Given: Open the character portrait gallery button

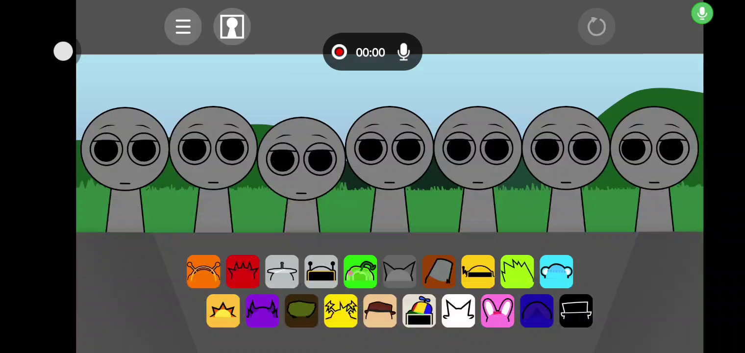Looking at the screenshot, I should click(x=232, y=26).
